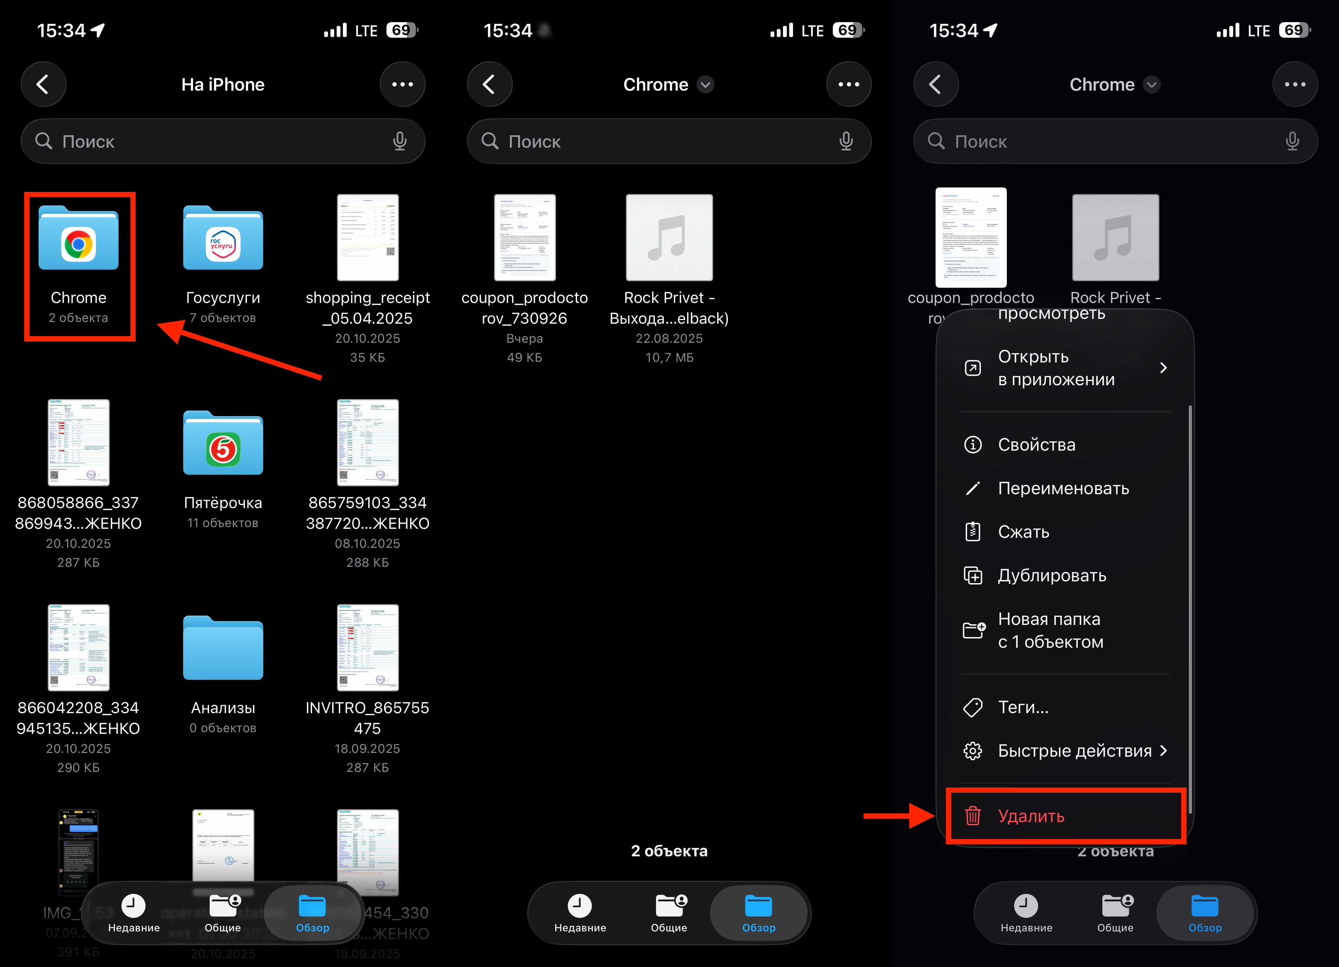Open the More menu on На iPhone screen
This screenshot has height=967, width=1339.
[402, 84]
